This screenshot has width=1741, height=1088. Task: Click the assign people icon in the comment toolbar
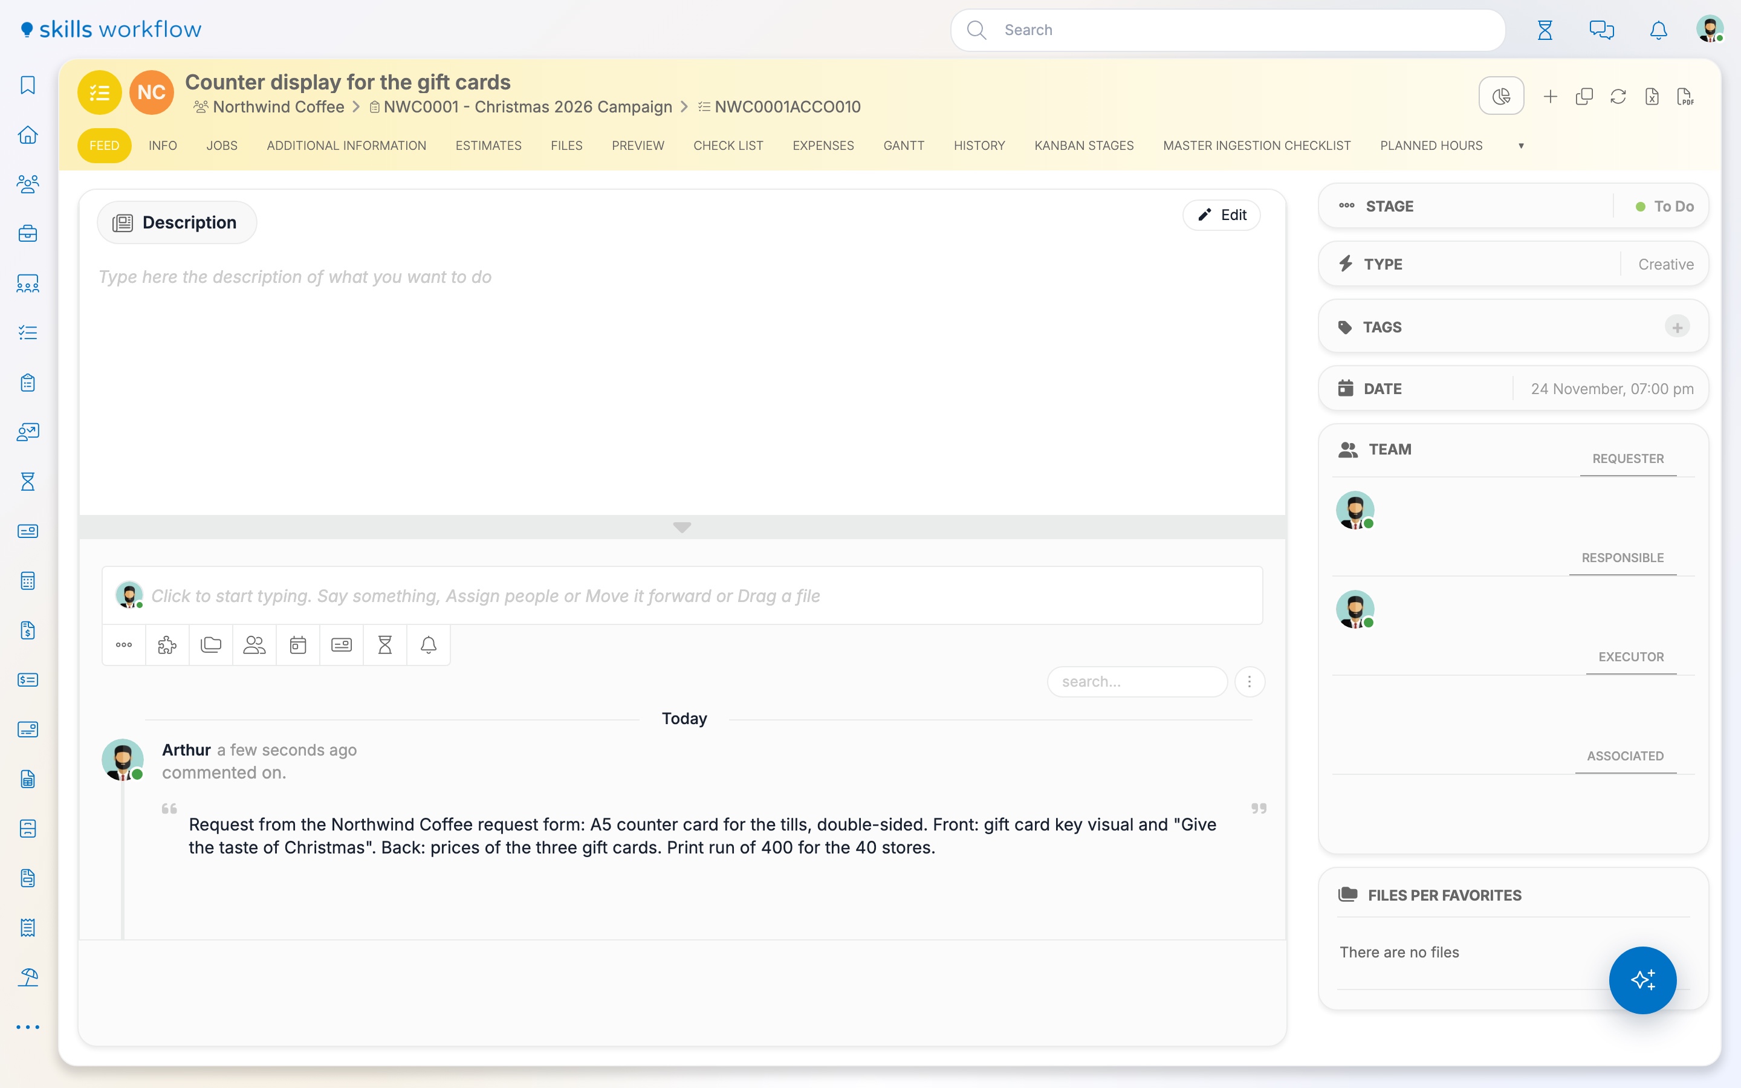click(254, 645)
